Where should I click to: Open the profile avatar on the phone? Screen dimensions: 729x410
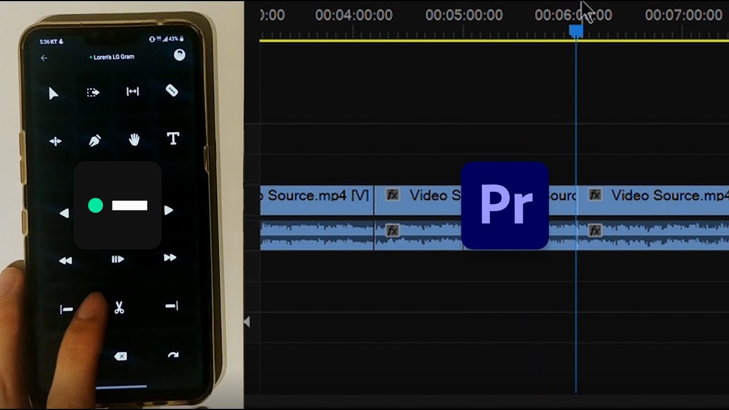point(179,55)
